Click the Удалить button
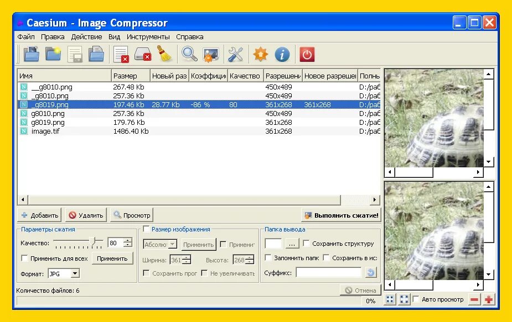The image size is (512, 322). [x=86, y=215]
